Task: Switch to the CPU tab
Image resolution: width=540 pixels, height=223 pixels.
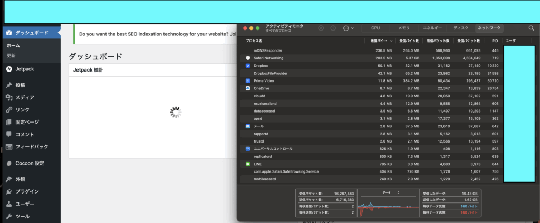Action: (375, 28)
